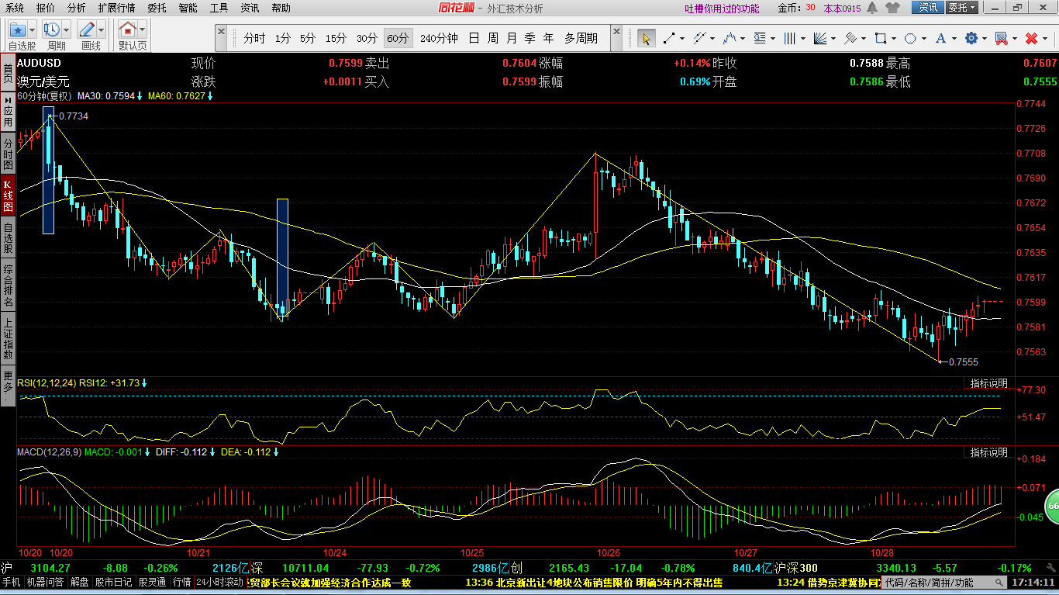1059x595 pixels.
Task: Open the 委托 dropdown button
Action: 962,8
